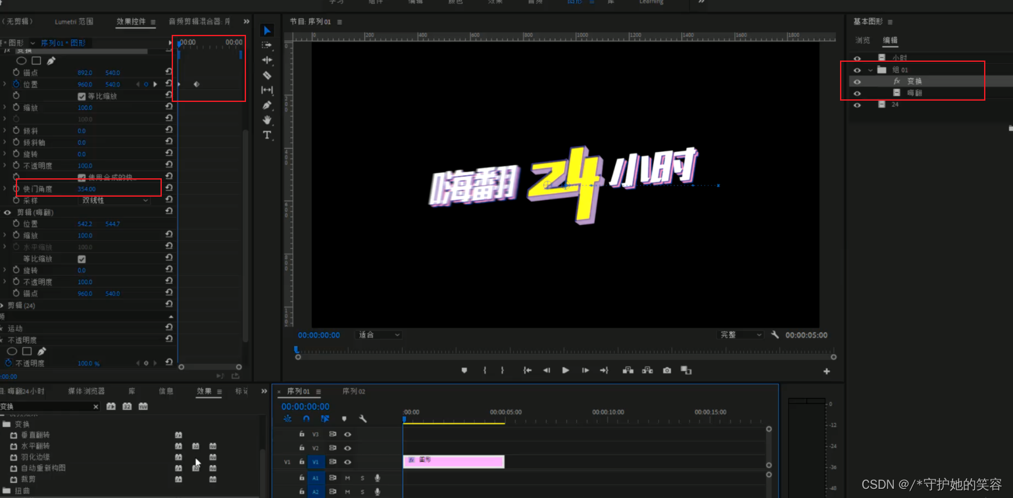Step back one frame
1013x498 pixels.
point(547,370)
